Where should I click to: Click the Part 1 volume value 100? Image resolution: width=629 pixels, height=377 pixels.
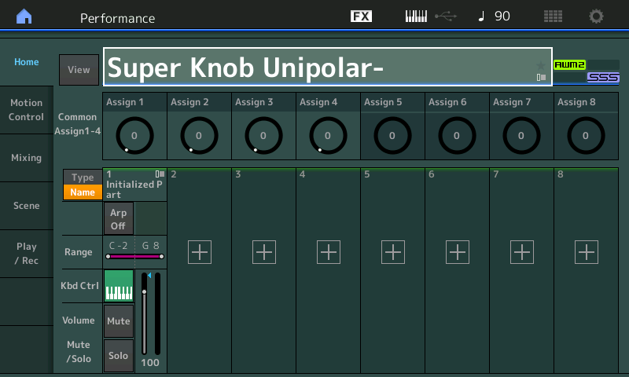click(x=150, y=363)
